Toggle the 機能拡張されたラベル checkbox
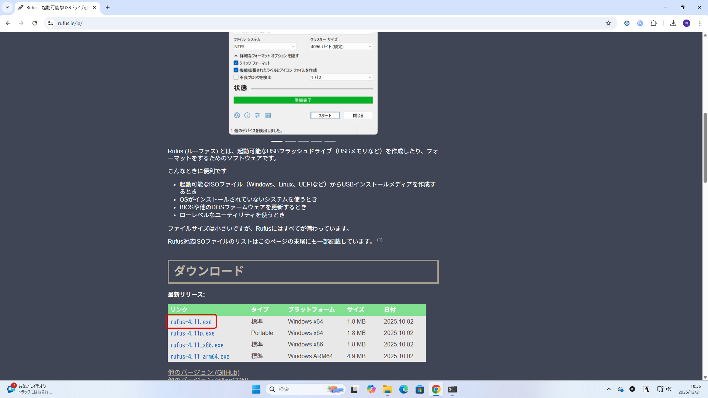This screenshot has width=708, height=398. 236,70
